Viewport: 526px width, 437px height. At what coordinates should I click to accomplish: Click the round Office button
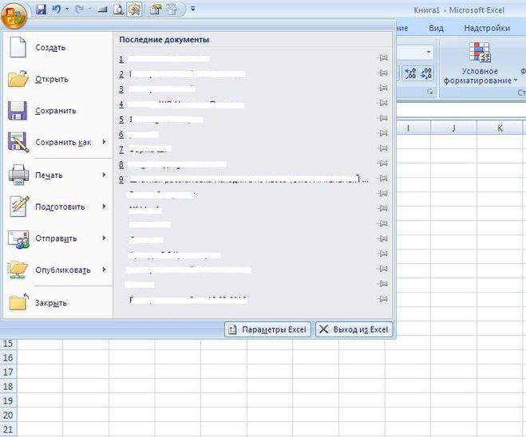[14, 15]
